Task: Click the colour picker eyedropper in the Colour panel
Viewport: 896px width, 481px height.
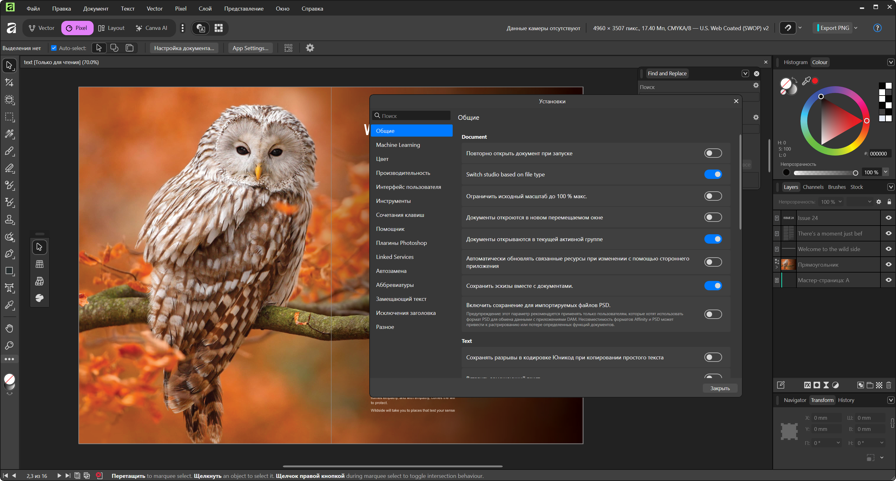Action: click(806, 81)
